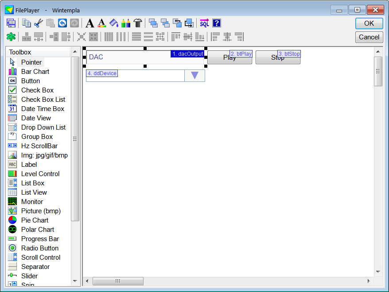The image size is (389, 292).
Task: Select the Pointer tool in Toolbox
Action: pos(31,62)
